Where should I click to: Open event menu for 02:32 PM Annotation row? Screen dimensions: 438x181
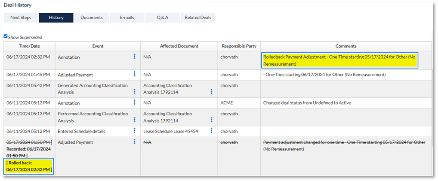coord(134,57)
